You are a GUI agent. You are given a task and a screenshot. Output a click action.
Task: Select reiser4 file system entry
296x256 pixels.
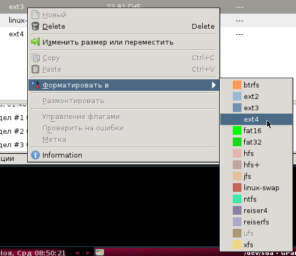pos(256,211)
